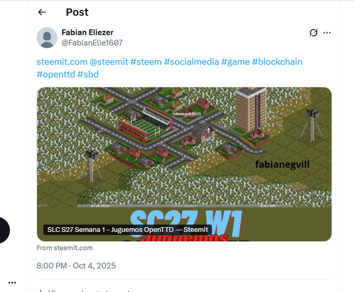Open the steemit.com link in the post

tap(62, 62)
